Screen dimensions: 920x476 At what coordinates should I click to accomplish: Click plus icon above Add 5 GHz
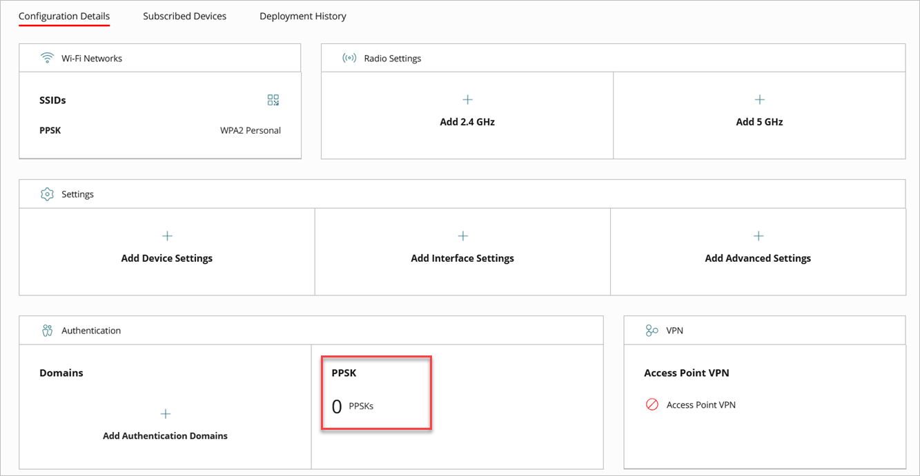[x=759, y=100]
